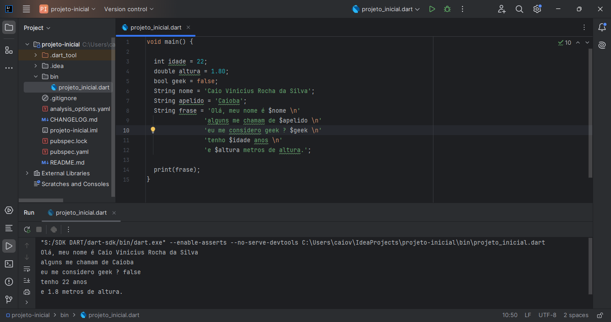
Task: Toggle read-only lock icon in status bar
Action: tap(600, 315)
